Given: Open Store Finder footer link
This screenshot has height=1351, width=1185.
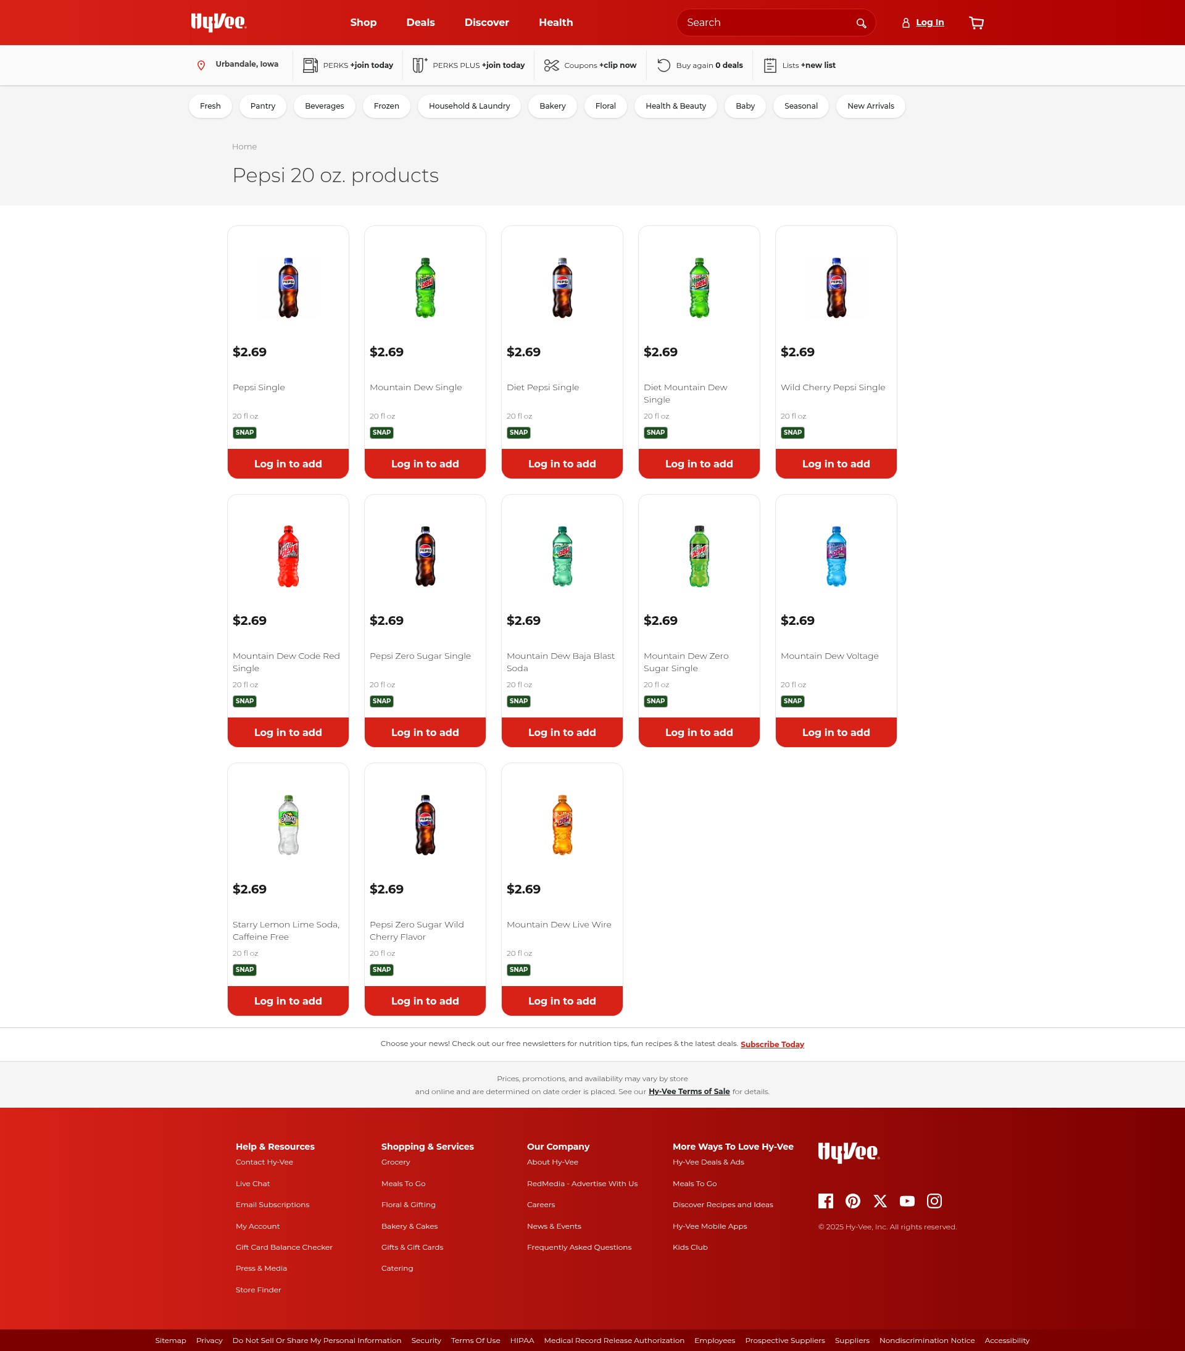Looking at the screenshot, I should coord(258,1289).
